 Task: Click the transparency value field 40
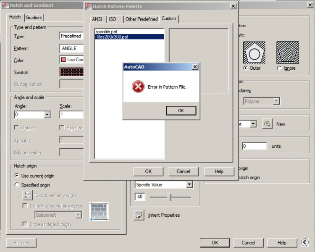(140, 196)
